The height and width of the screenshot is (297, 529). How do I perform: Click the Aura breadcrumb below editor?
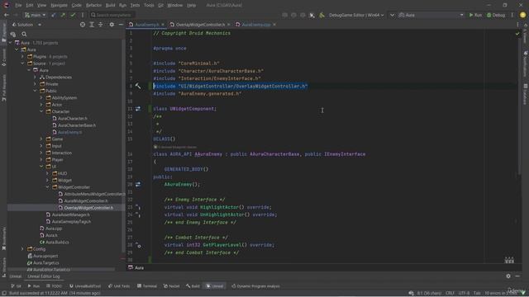[136, 268]
